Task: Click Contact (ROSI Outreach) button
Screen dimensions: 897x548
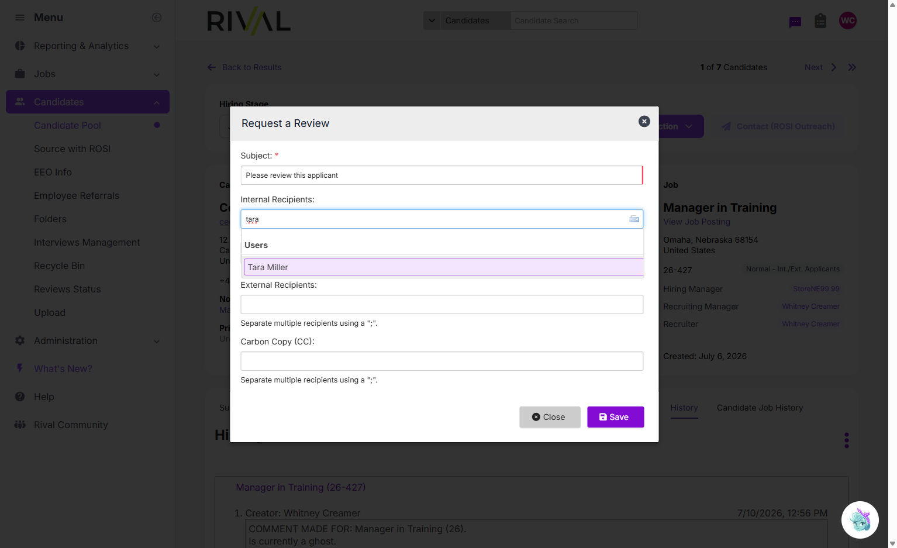Action: [x=778, y=126]
